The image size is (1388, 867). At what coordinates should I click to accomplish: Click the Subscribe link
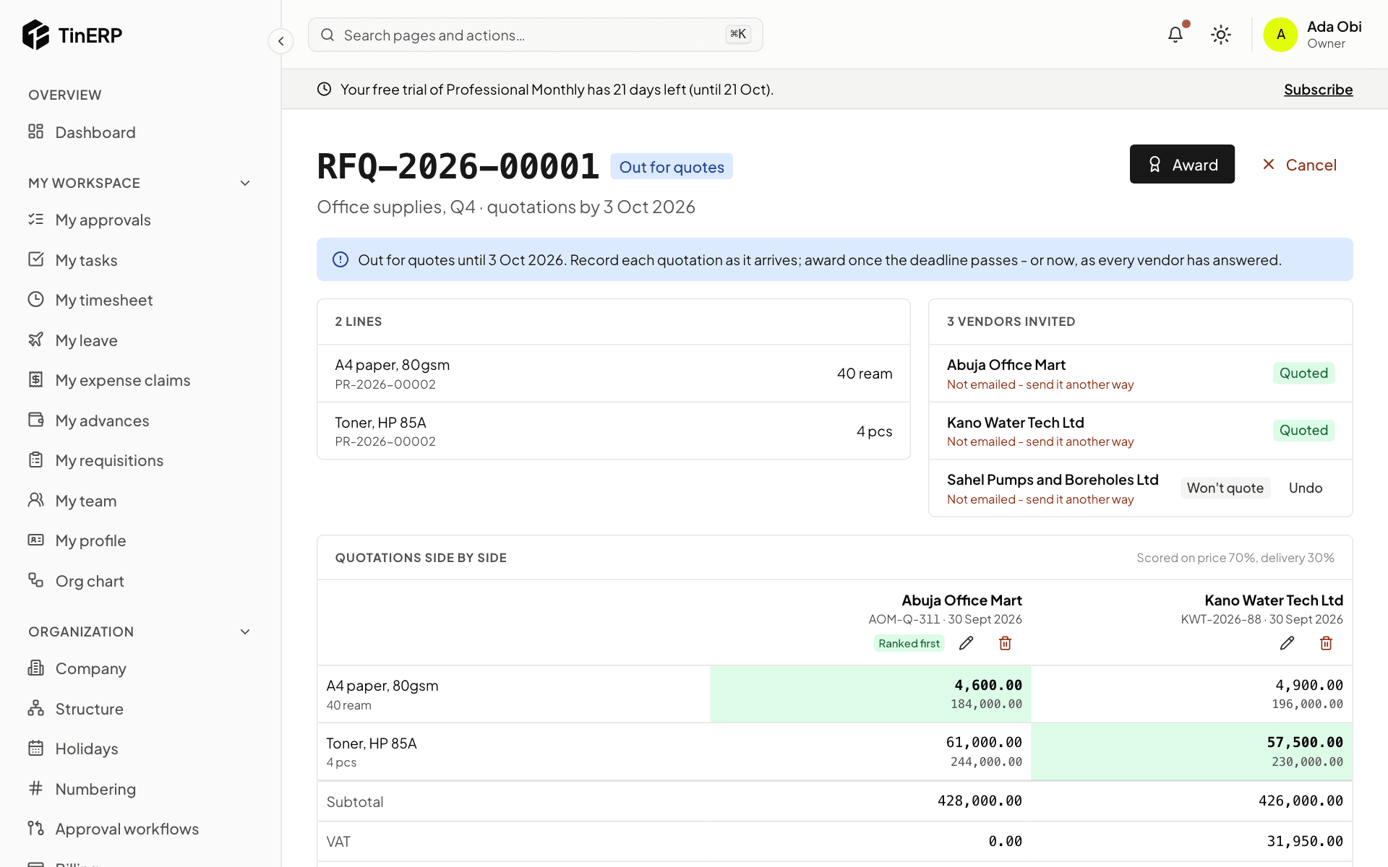pyautogui.click(x=1318, y=90)
